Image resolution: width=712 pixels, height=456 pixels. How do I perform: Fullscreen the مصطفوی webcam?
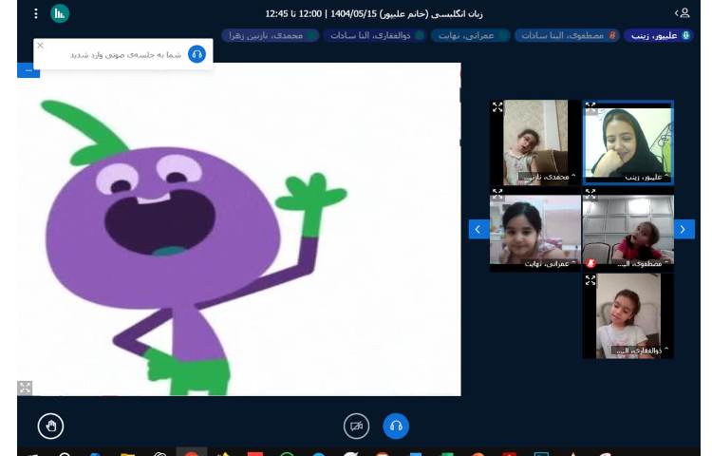point(590,194)
